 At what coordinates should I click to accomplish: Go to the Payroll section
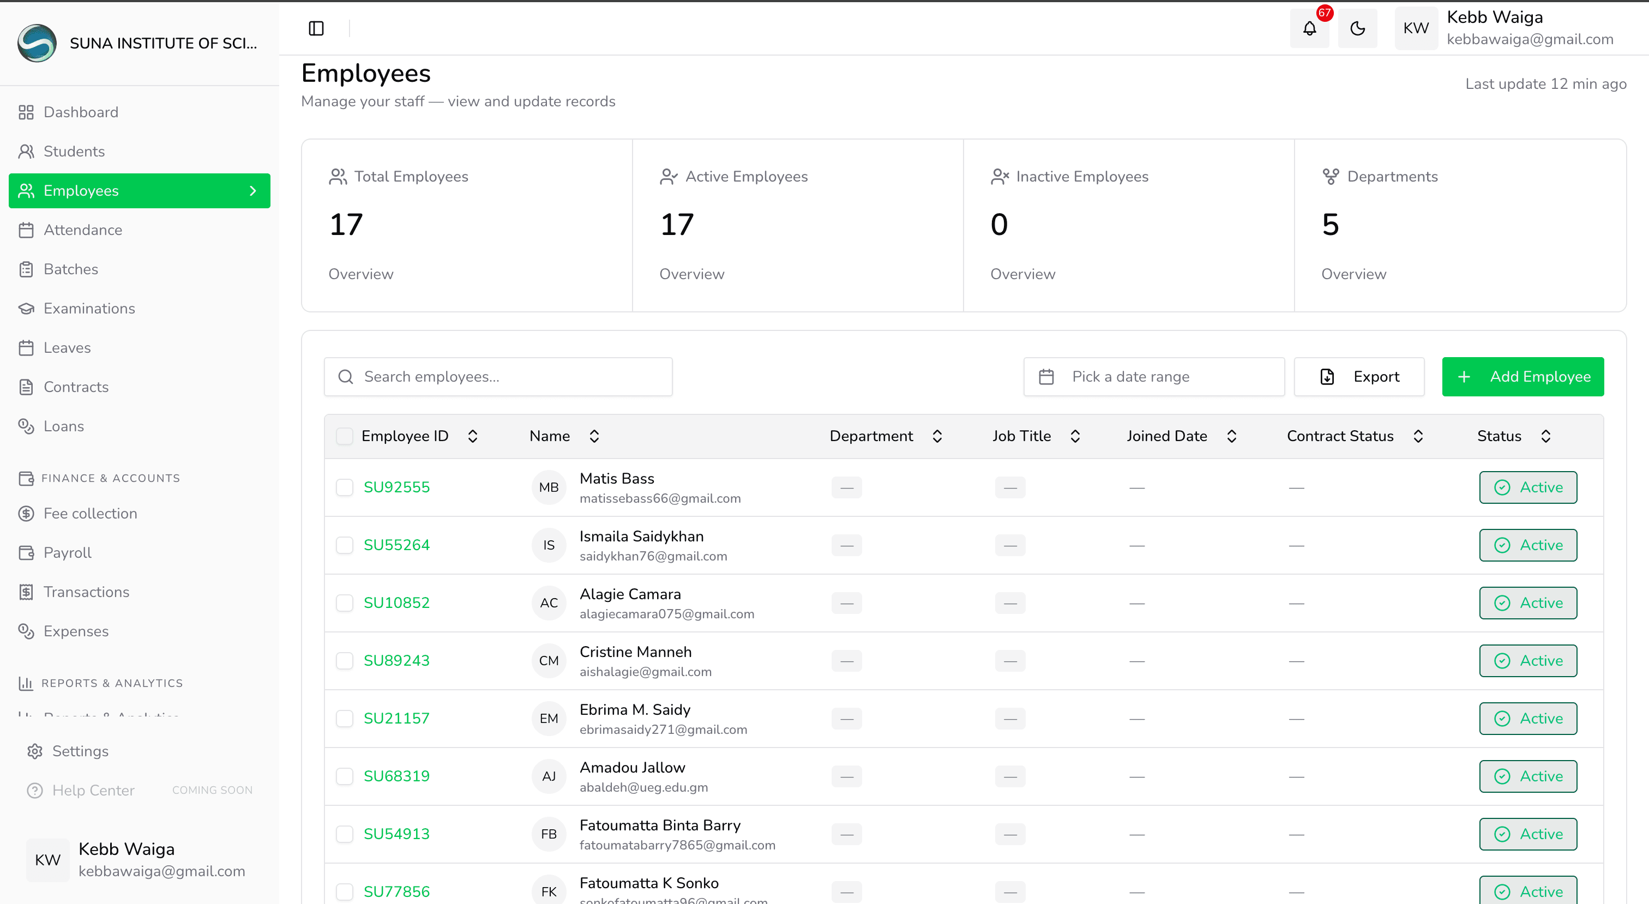[67, 552]
